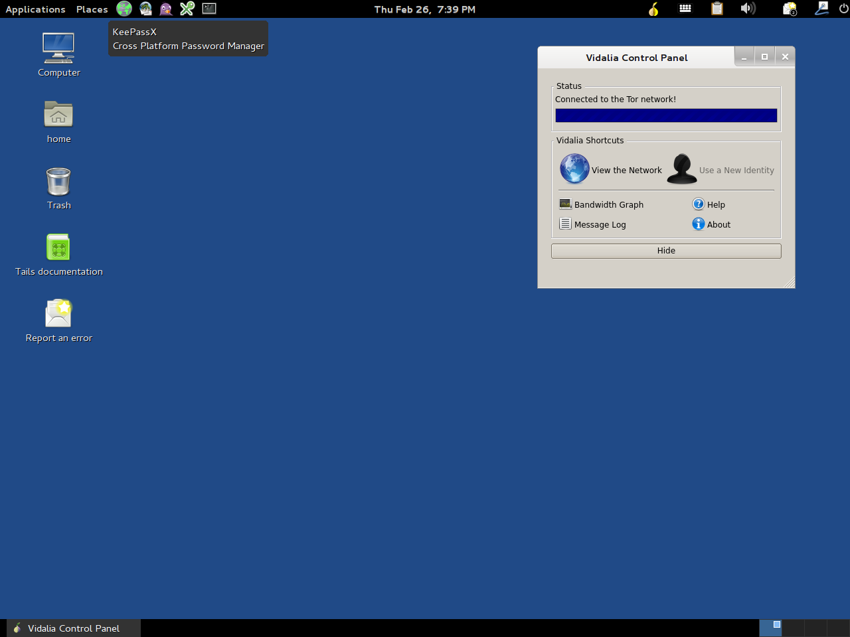Select the Computer desktop icon
This screenshot has height=637, width=850.
coord(59,55)
